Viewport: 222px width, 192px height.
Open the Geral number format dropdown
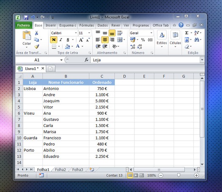point(151,33)
